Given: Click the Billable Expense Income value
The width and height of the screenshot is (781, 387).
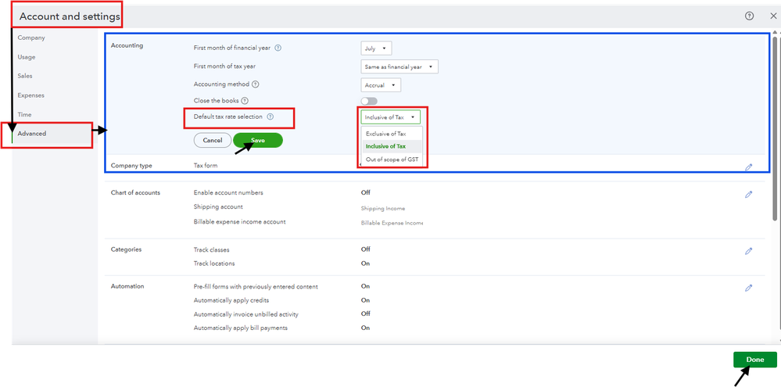Looking at the screenshot, I should tap(392, 223).
